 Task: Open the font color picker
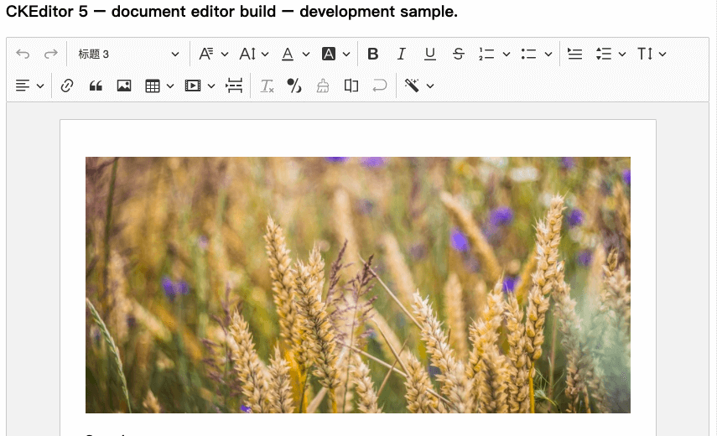pyautogui.click(x=295, y=54)
